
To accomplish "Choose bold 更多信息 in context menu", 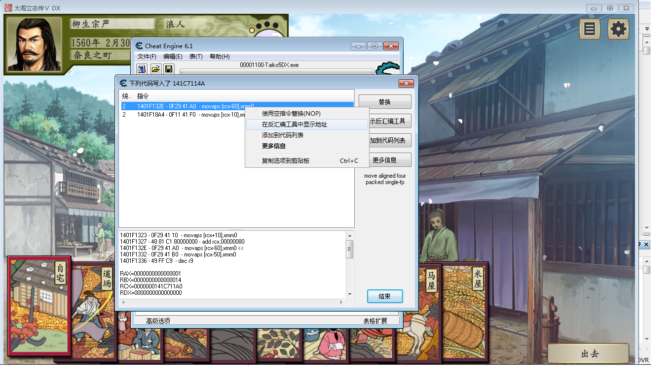I will [307, 146].
